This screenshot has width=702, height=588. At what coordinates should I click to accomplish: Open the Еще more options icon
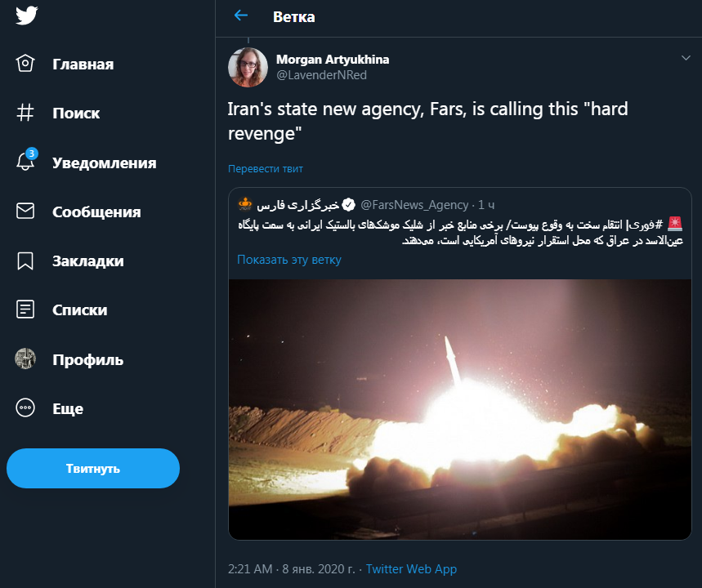click(25, 408)
